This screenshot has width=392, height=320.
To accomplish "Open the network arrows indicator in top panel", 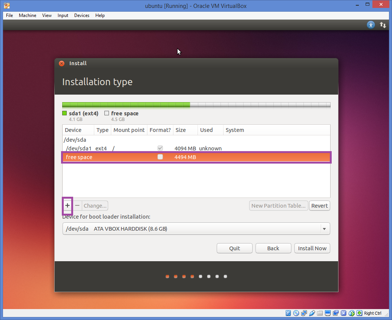I will click(x=383, y=25).
